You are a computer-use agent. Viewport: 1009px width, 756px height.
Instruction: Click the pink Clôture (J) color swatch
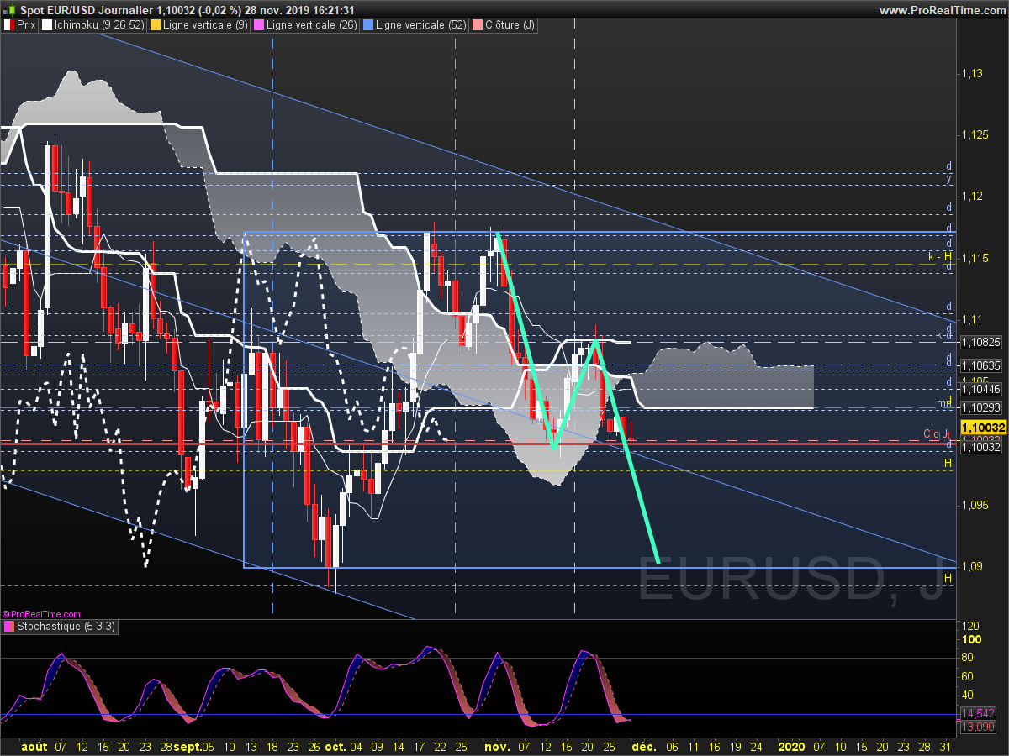click(479, 25)
